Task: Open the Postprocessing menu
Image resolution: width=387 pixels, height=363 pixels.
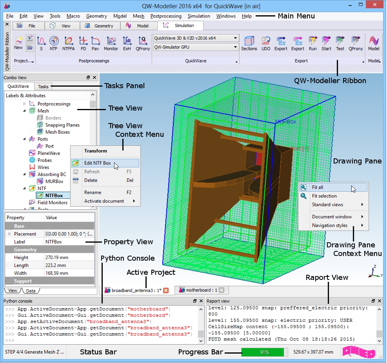Action: [x=166, y=16]
